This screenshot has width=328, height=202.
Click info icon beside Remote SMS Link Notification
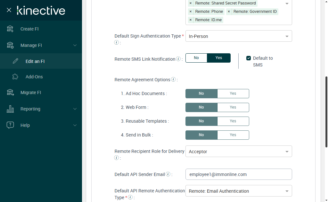point(178,59)
